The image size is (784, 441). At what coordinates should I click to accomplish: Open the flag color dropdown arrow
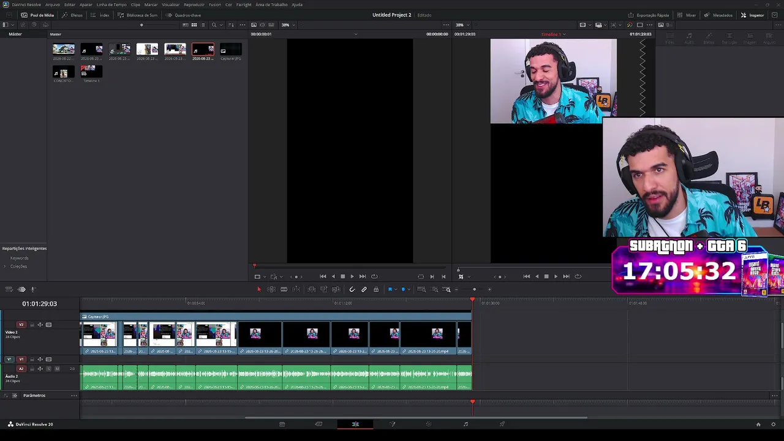[396, 289]
